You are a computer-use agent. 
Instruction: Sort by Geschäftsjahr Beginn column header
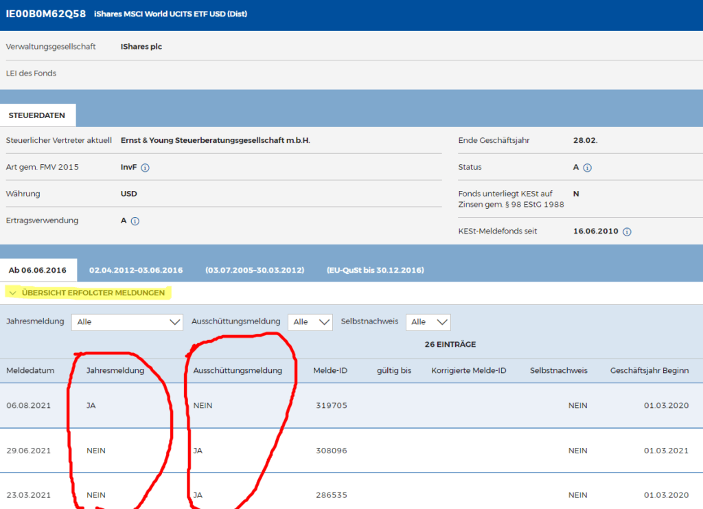[649, 370]
